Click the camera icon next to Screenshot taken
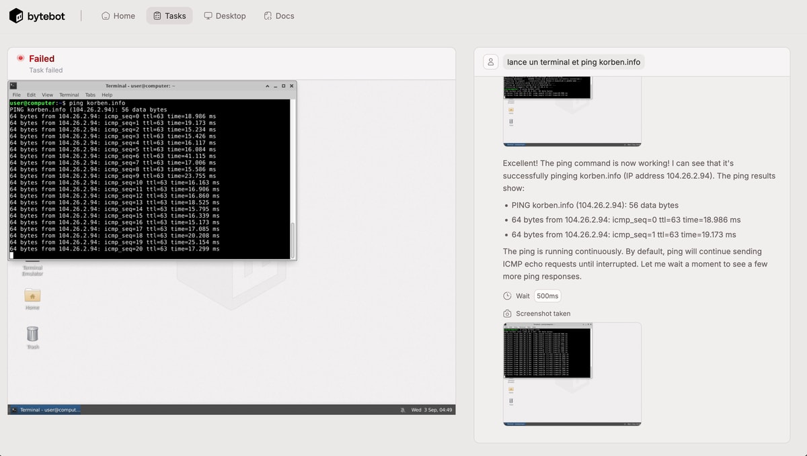Image resolution: width=807 pixels, height=456 pixels. [x=507, y=314]
